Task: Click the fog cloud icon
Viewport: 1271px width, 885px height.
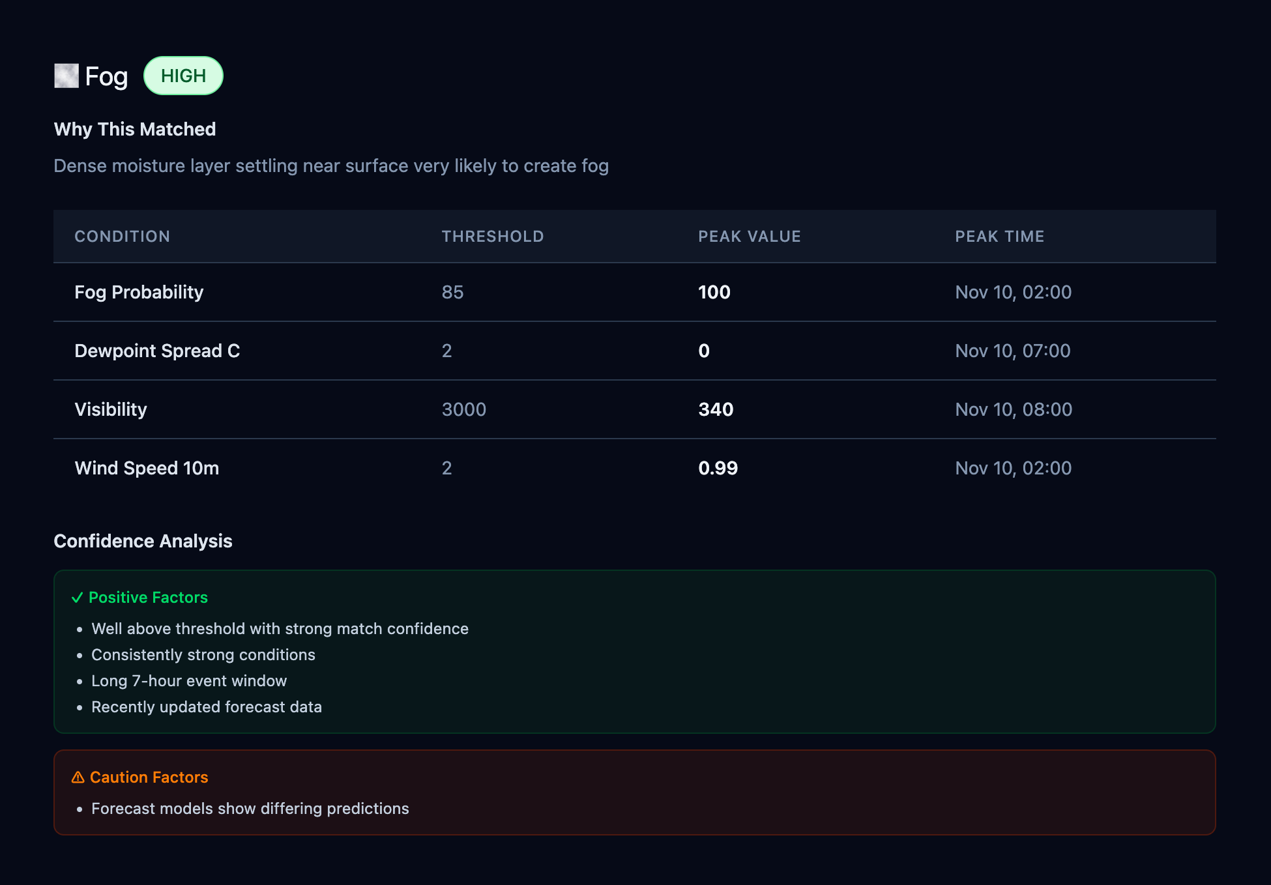Action: [x=65, y=76]
